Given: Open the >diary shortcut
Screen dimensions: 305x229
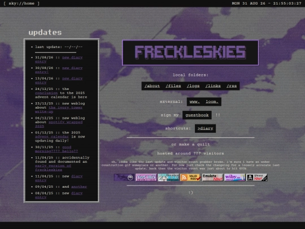Looking at the screenshot, I should coord(206,128).
